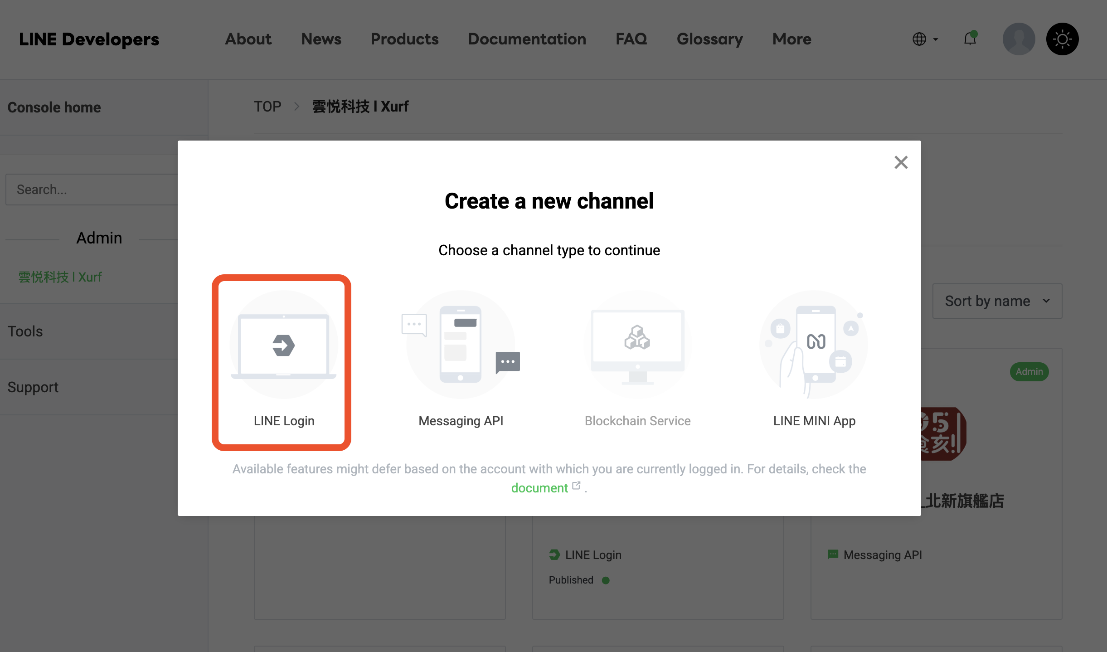Image resolution: width=1107 pixels, height=652 pixels.
Task: Click the external-link icon beside document
Action: (x=576, y=486)
